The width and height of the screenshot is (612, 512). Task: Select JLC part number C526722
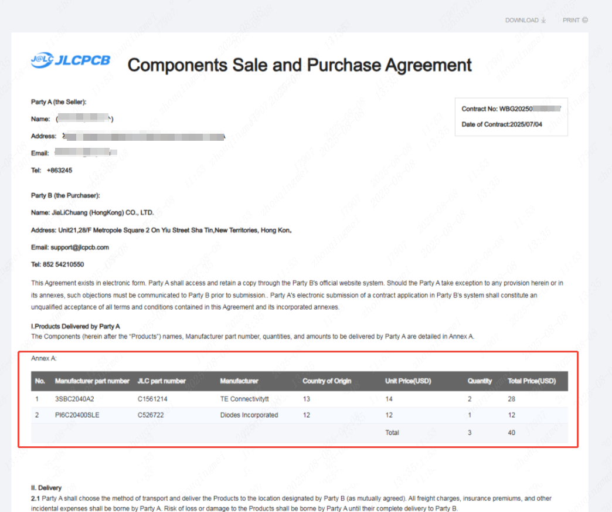tap(151, 415)
